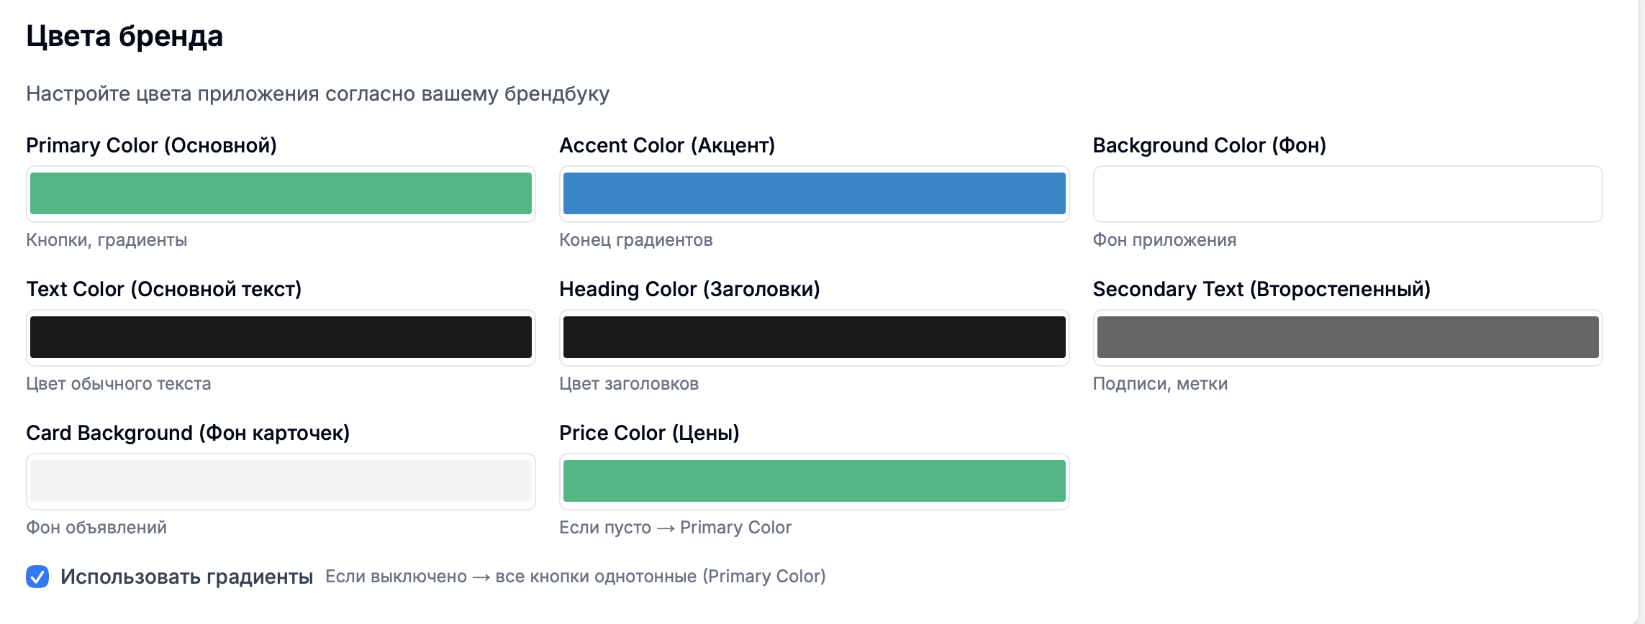Screen dimensions: 1645x624
Task: Click the 'Secondary Text (Второстепенный)' label
Action: point(1261,289)
